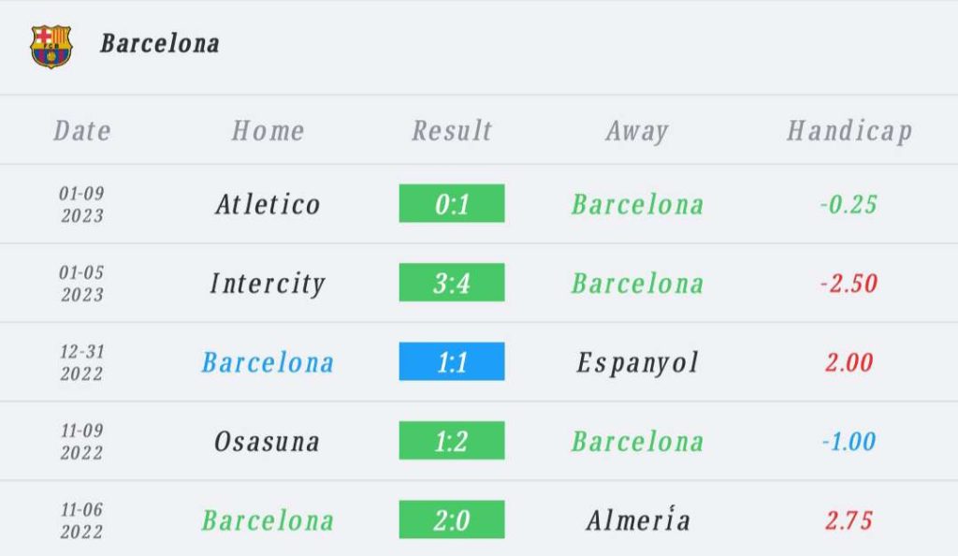This screenshot has width=958, height=556.
Task: Open the blue 1:1 draw result badge
Action: (452, 361)
